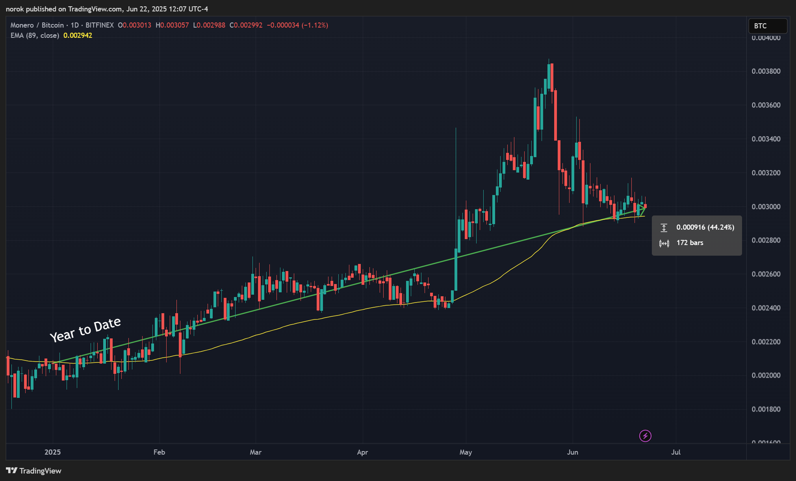Click the 0.000916 (44.24%) measurement readout
Image resolution: width=796 pixels, height=481 pixels.
pyautogui.click(x=705, y=227)
